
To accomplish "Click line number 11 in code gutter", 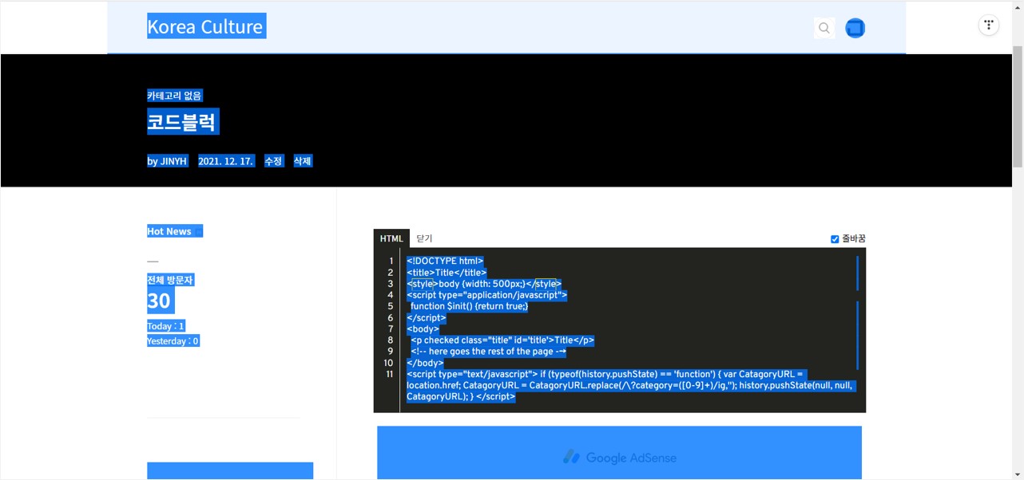I will (x=389, y=374).
